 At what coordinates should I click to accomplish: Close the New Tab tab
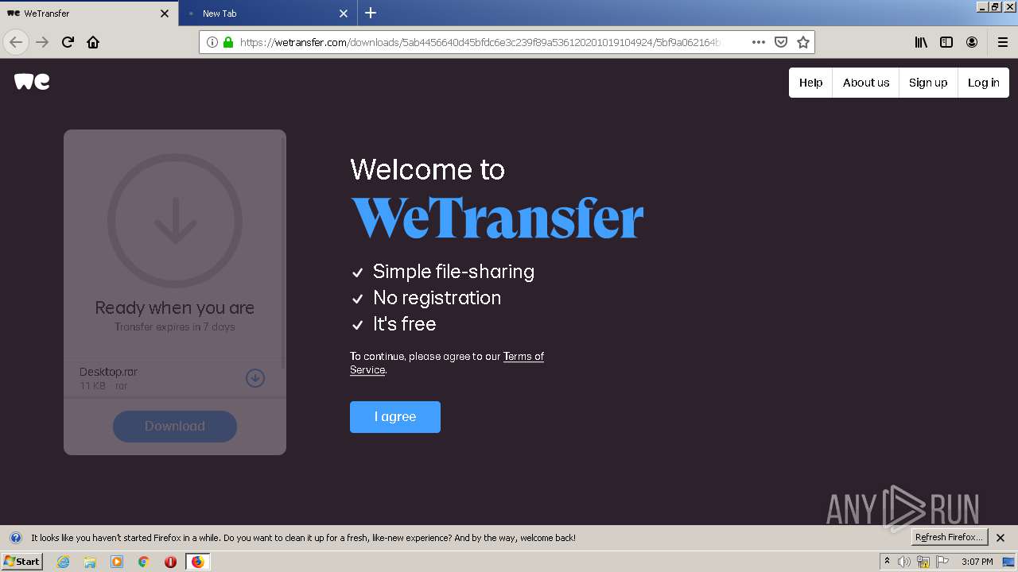tap(344, 14)
